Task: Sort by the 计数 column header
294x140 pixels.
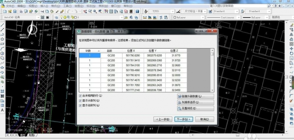Action: click(90, 51)
